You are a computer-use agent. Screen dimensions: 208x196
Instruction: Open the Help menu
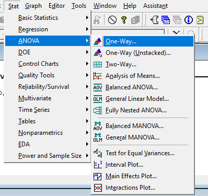130,6
